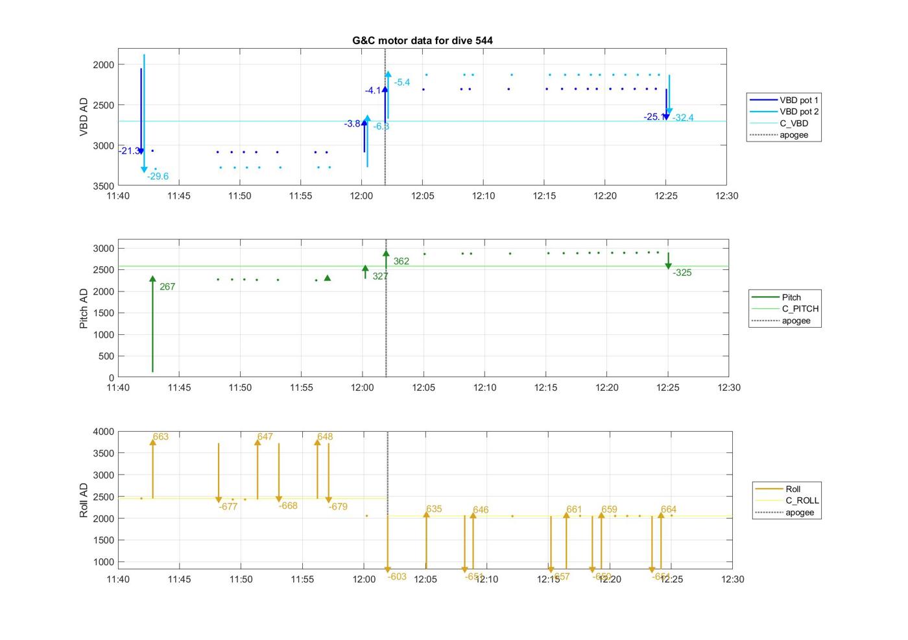Viewport: 908px width, 640px height.
Task: Select "apogee" in the Roll plot legend
Action: [x=785, y=512]
